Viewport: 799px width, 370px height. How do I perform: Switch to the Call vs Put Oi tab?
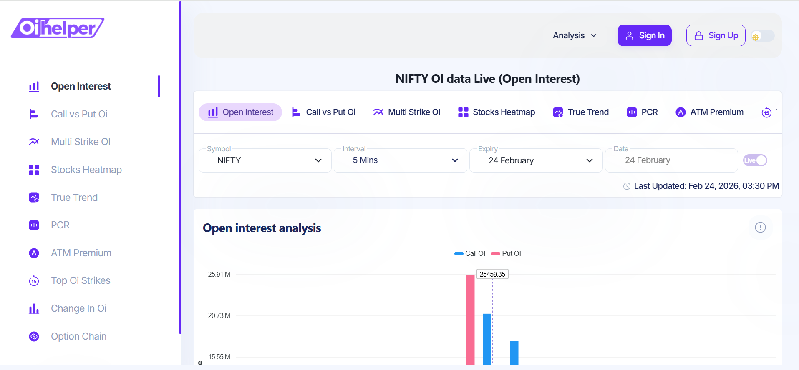coord(324,112)
